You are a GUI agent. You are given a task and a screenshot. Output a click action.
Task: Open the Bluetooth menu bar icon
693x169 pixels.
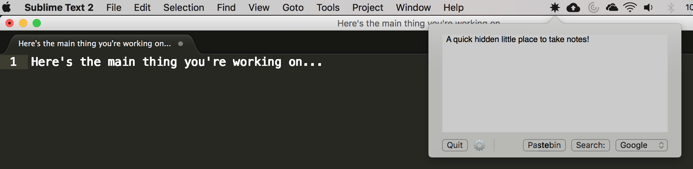coord(671,7)
